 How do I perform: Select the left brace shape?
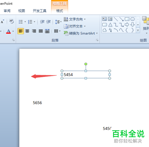(x=127, y=30)
